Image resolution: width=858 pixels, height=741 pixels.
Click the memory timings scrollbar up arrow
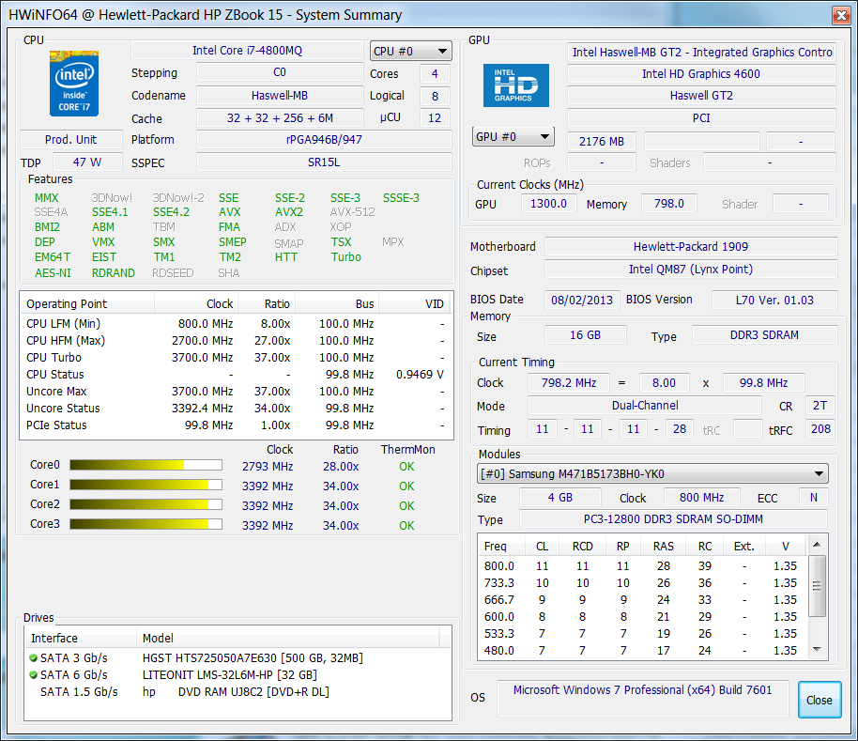[x=817, y=544]
